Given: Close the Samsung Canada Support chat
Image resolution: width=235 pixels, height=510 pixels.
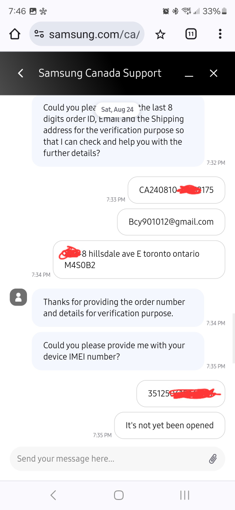Looking at the screenshot, I should [213, 73].
